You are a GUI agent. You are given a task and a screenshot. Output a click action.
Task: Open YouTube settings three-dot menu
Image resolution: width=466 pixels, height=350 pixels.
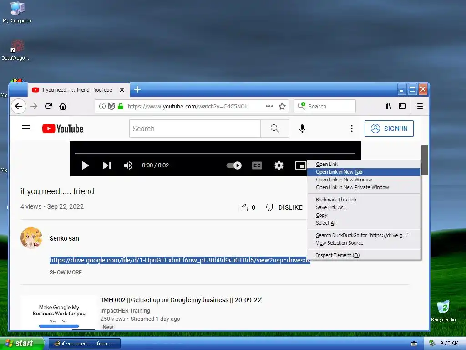[x=352, y=129]
